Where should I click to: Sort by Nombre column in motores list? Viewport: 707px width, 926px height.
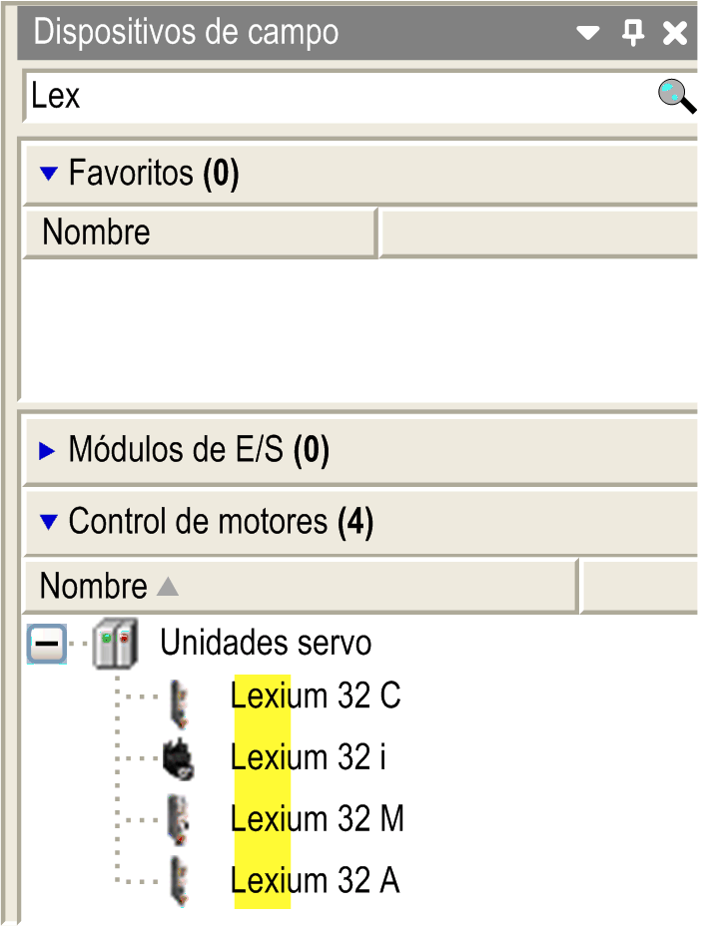(301, 587)
